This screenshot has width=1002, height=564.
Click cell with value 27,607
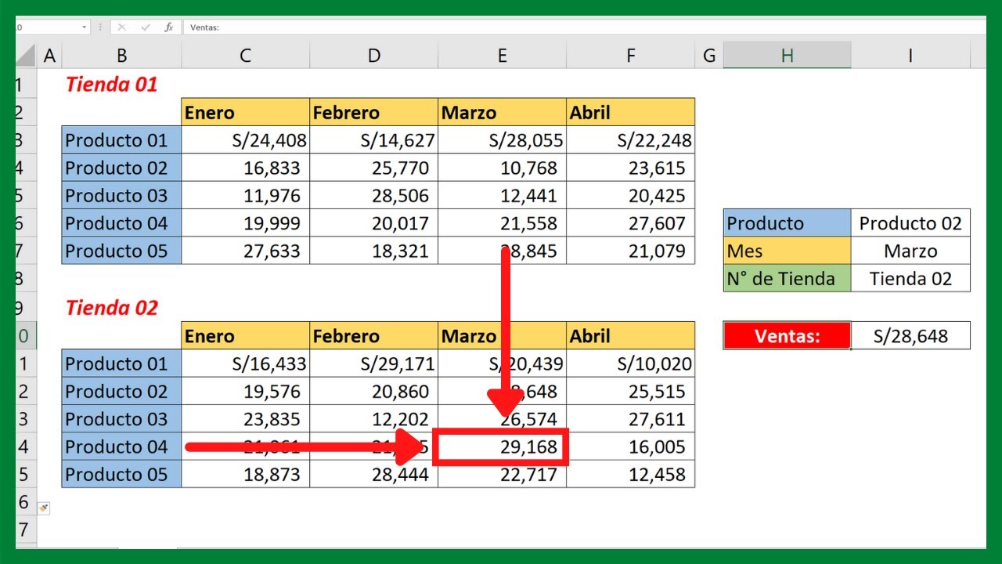click(x=630, y=223)
